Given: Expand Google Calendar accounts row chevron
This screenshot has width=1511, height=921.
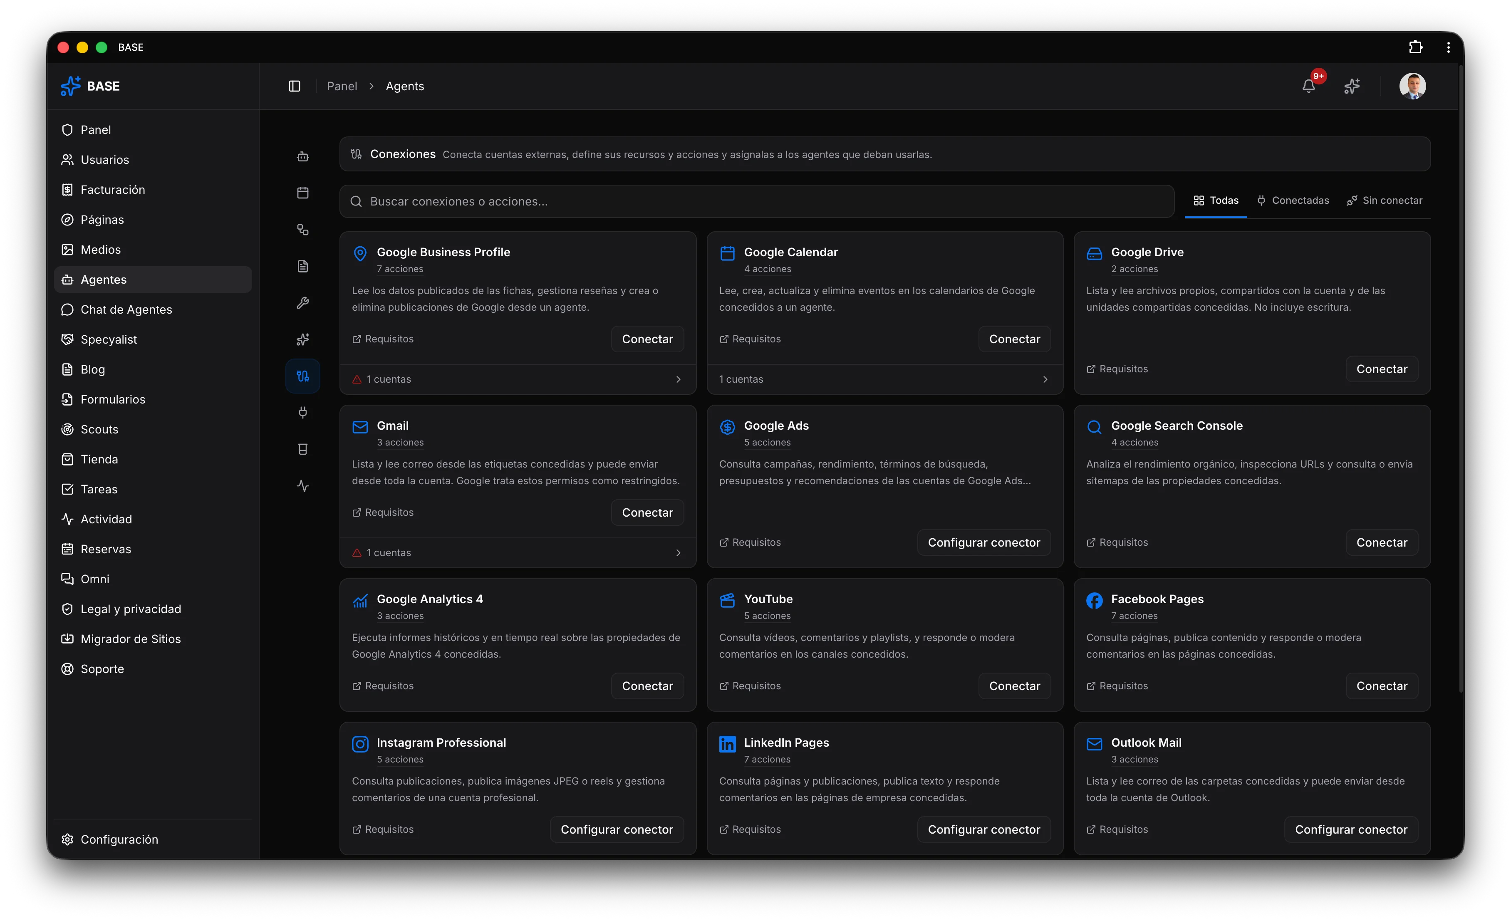Looking at the screenshot, I should (x=1045, y=379).
